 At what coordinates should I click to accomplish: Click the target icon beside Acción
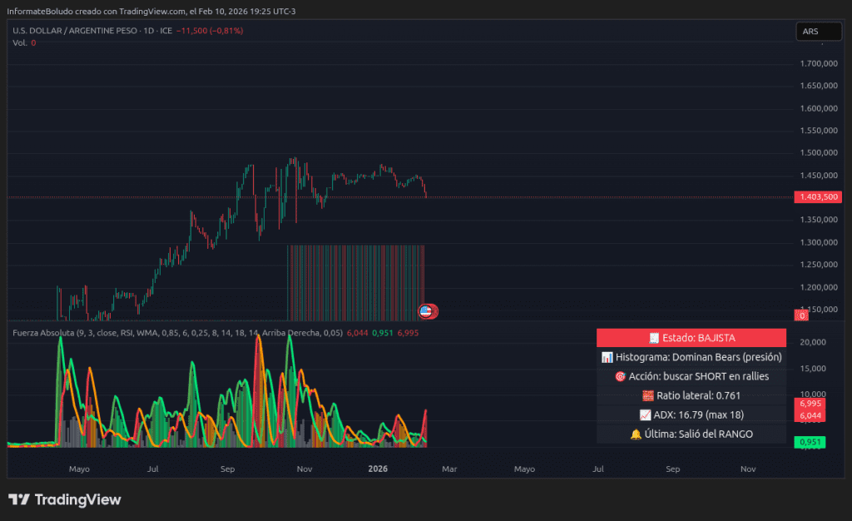click(620, 376)
